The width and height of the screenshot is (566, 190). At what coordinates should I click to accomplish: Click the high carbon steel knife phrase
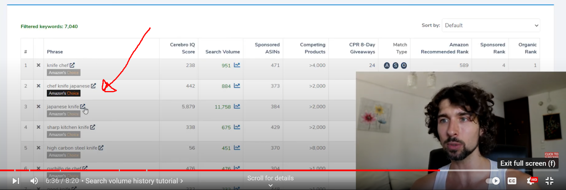[x=72, y=148]
